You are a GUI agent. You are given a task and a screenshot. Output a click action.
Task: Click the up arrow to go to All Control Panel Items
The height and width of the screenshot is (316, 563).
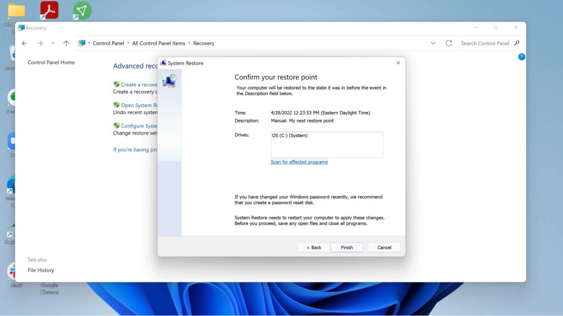coord(66,43)
